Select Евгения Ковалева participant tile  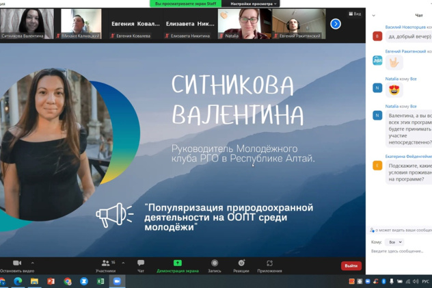click(x=135, y=24)
